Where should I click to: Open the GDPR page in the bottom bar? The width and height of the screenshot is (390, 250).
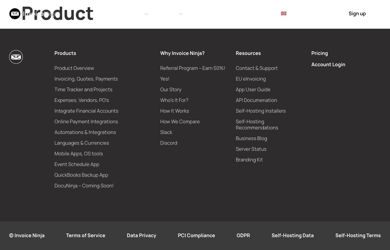click(x=243, y=235)
